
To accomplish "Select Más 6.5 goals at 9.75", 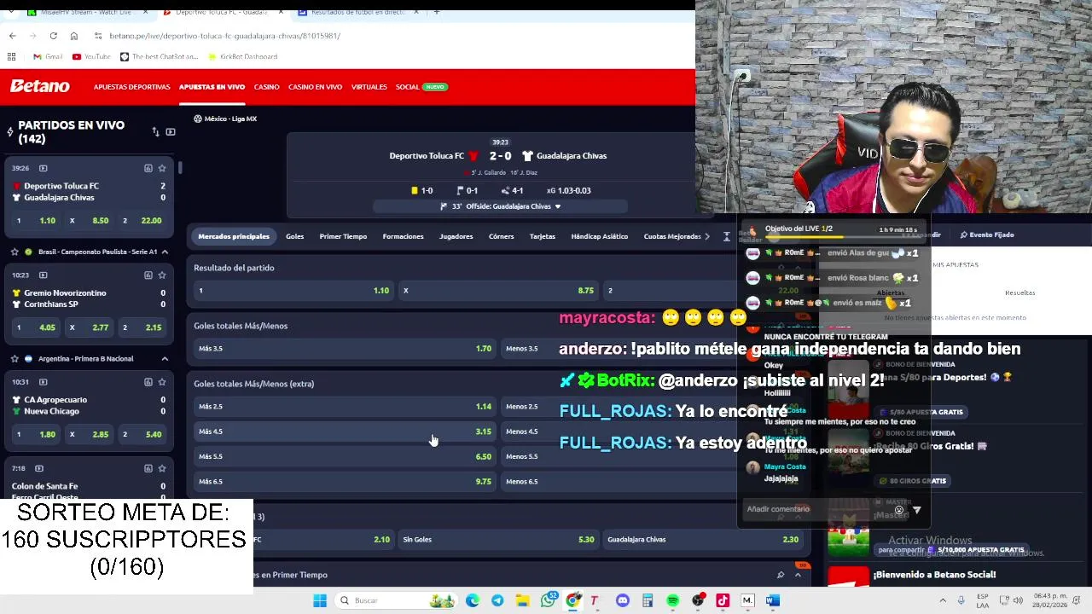I will [345, 482].
